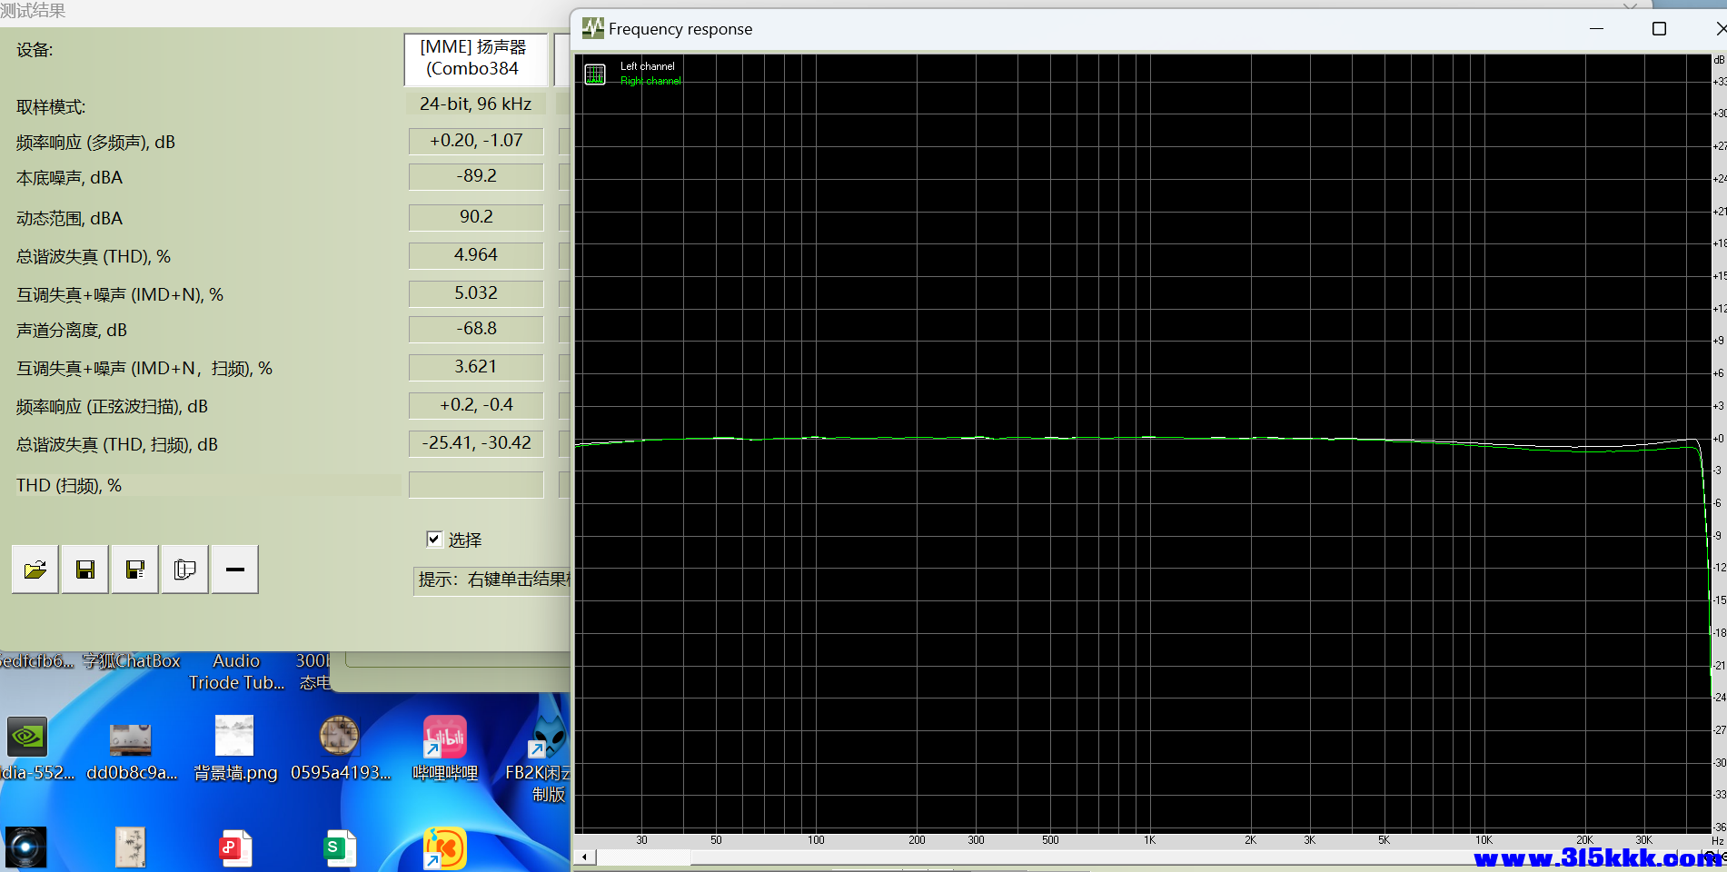Open a saved results file with the folder icon
1727x872 pixels.
35,570
